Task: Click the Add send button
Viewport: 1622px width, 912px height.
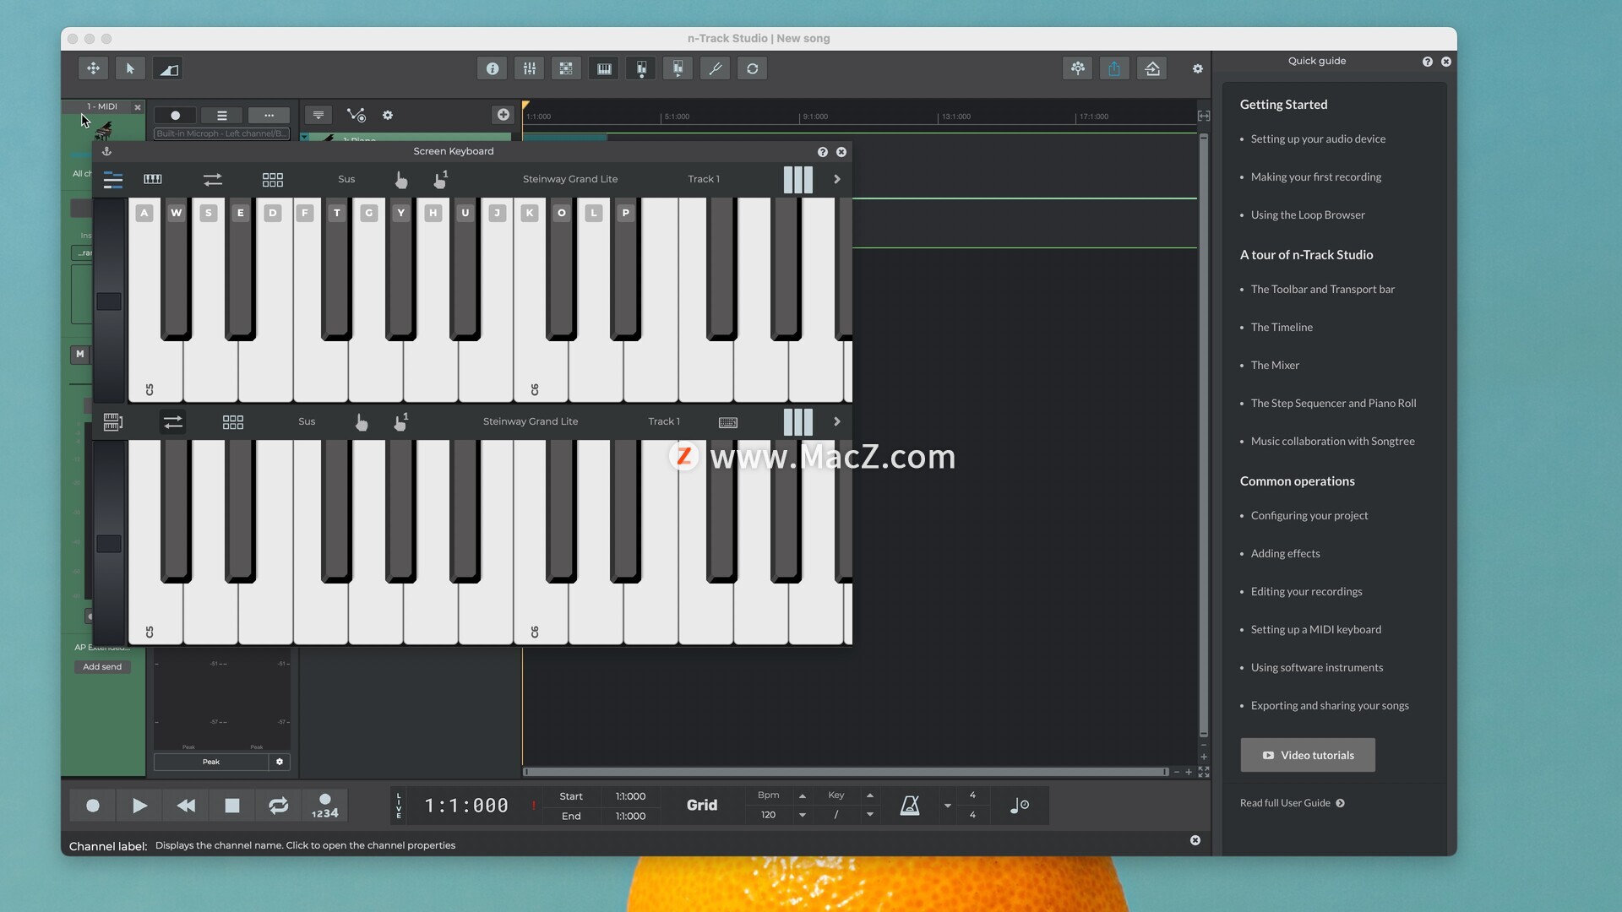Action: pos(102,667)
